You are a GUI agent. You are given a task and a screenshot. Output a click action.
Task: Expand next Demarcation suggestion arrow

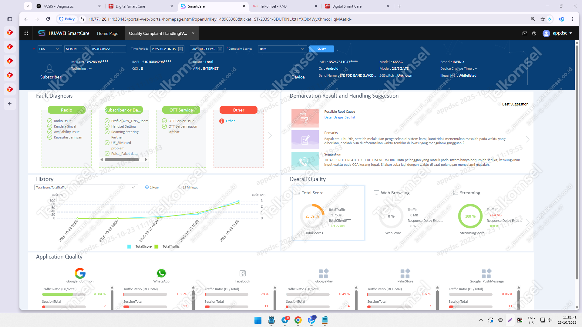(x=528, y=139)
